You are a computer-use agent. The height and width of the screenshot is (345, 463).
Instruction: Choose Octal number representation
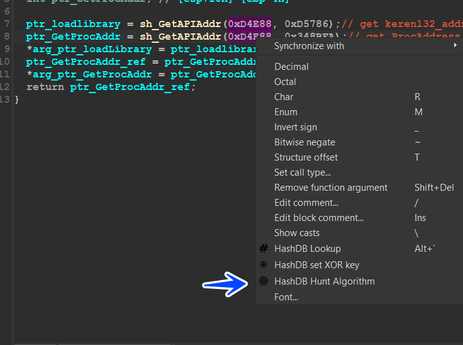(x=359, y=82)
